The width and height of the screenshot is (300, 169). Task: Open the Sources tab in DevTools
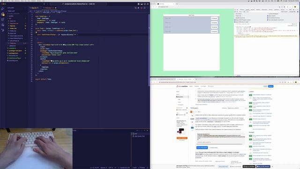[253, 9]
